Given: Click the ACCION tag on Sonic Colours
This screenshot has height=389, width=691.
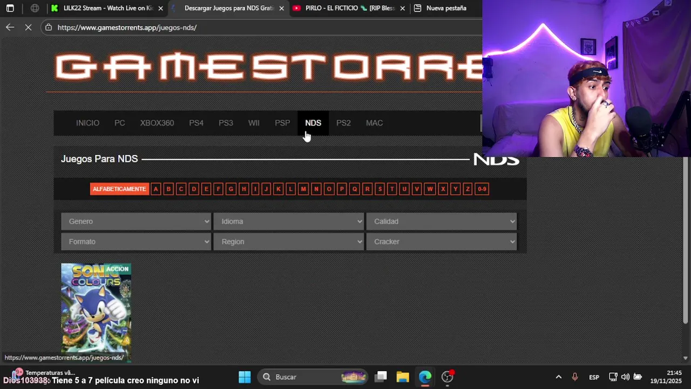Looking at the screenshot, I should (x=117, y=269).
